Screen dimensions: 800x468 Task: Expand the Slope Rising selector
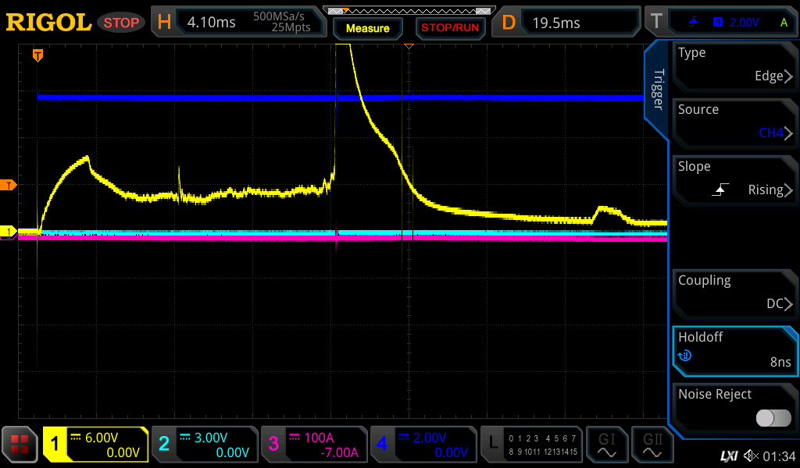coord(734,179)
